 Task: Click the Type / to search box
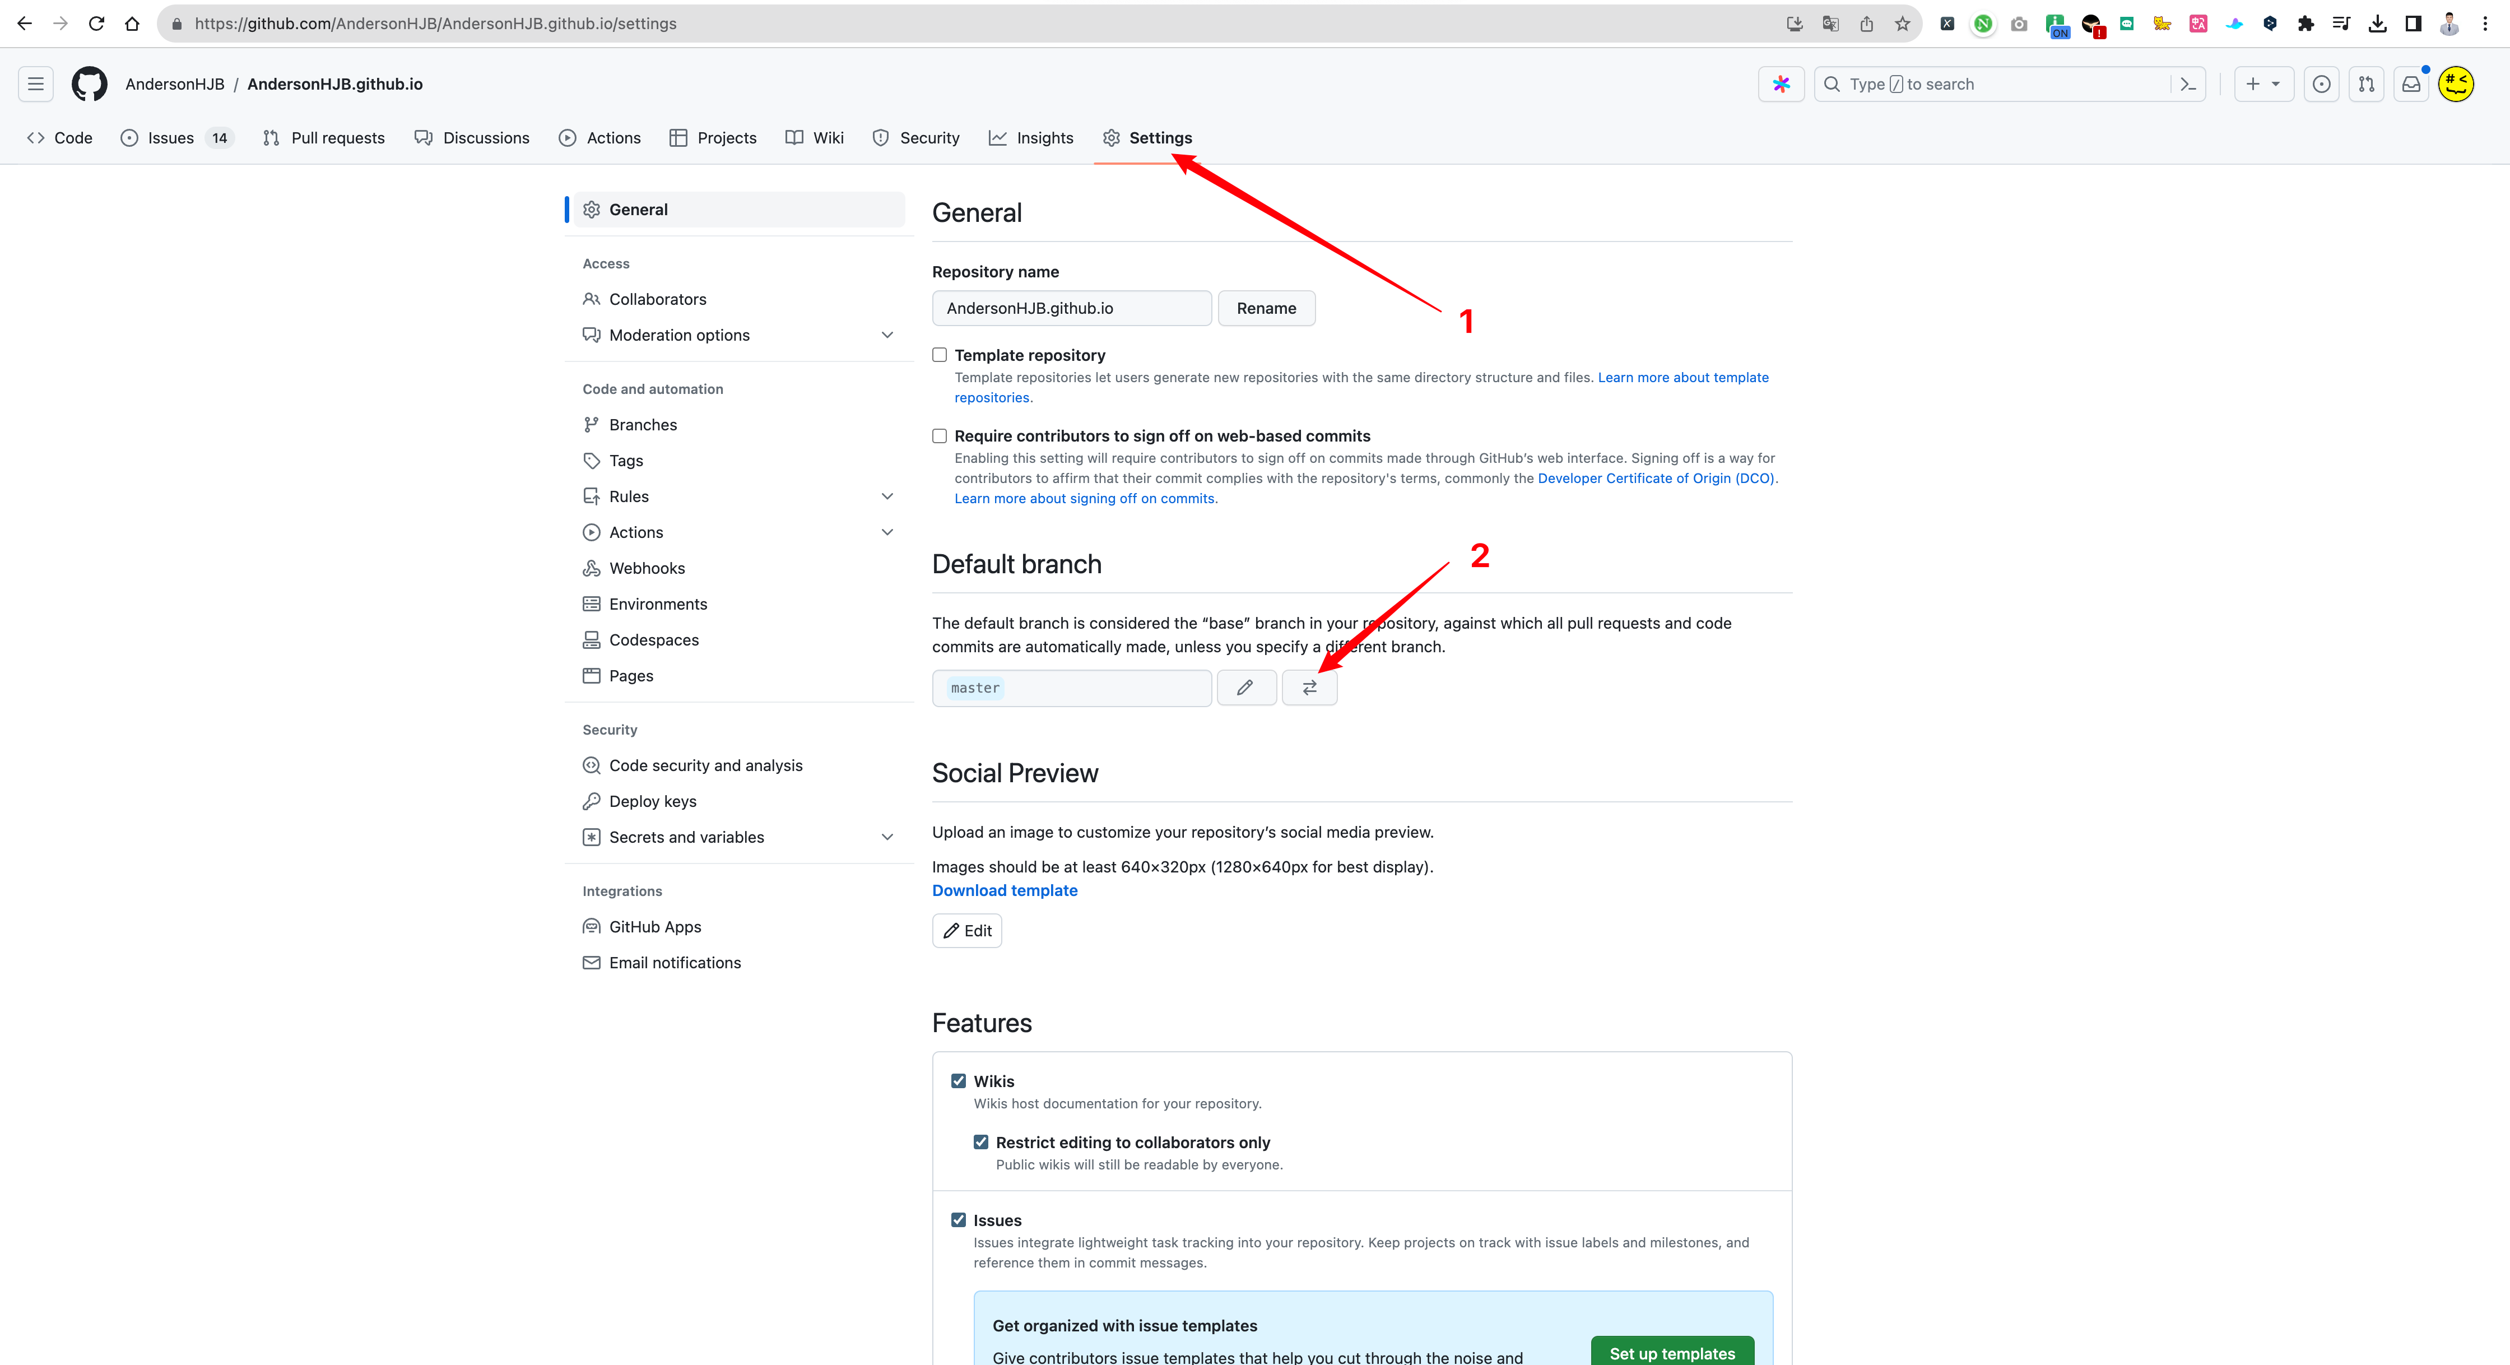[x=2010, y=84]
